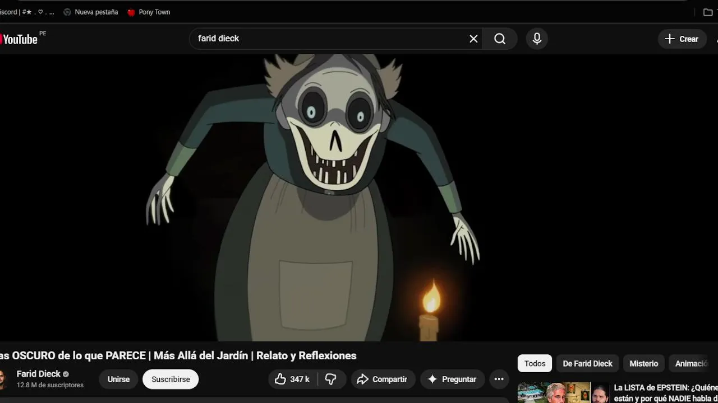Click the 12.8 M de suscriptores text
Image resolution: width=718 pixels, height=403 pixels.
click(x=50, y=385)
